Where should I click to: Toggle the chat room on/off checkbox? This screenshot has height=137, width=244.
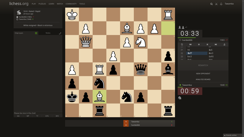pos(36,33)
